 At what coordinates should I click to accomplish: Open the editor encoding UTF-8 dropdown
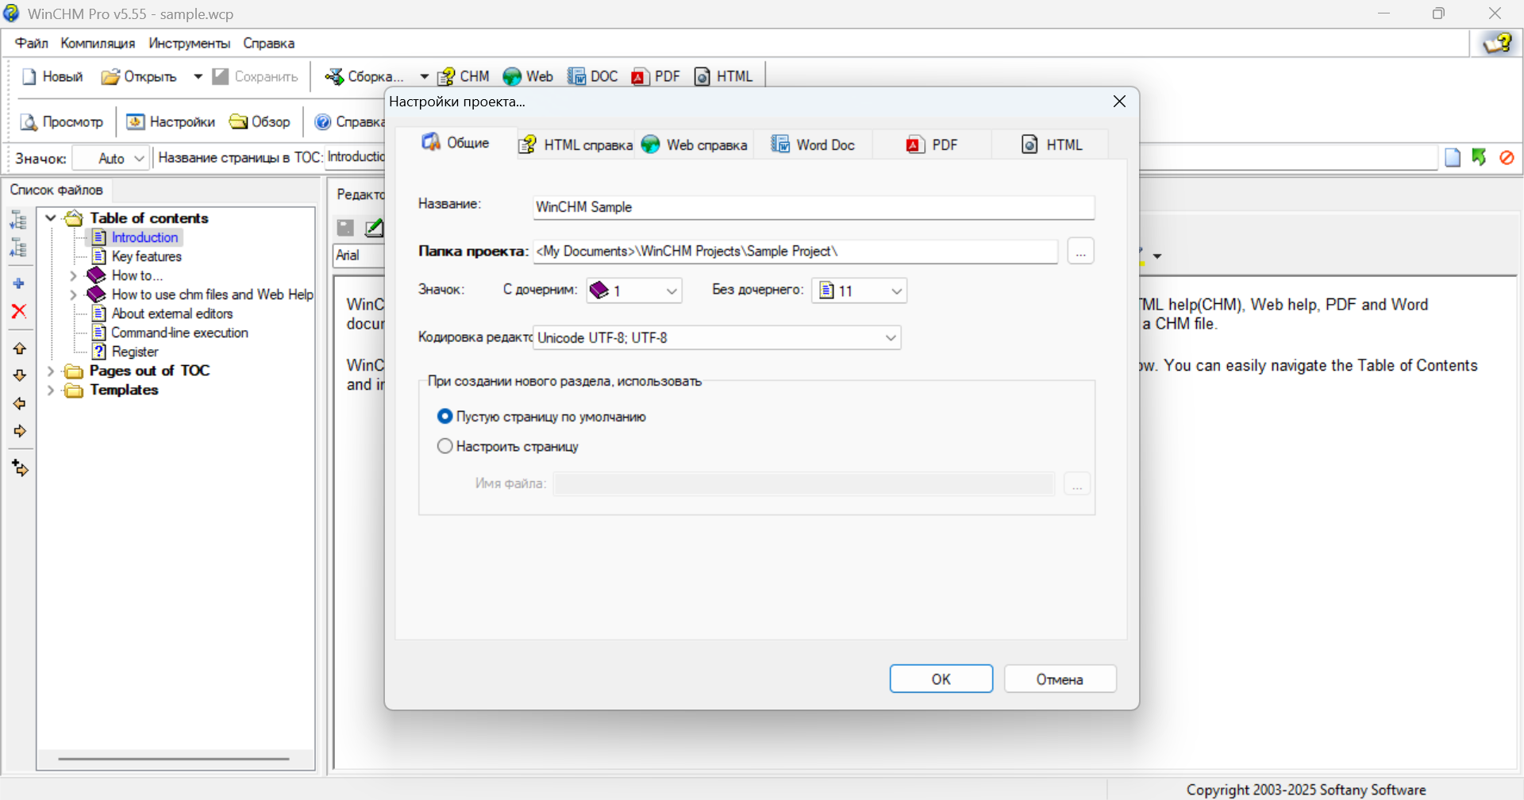click(x=717, y=338)
